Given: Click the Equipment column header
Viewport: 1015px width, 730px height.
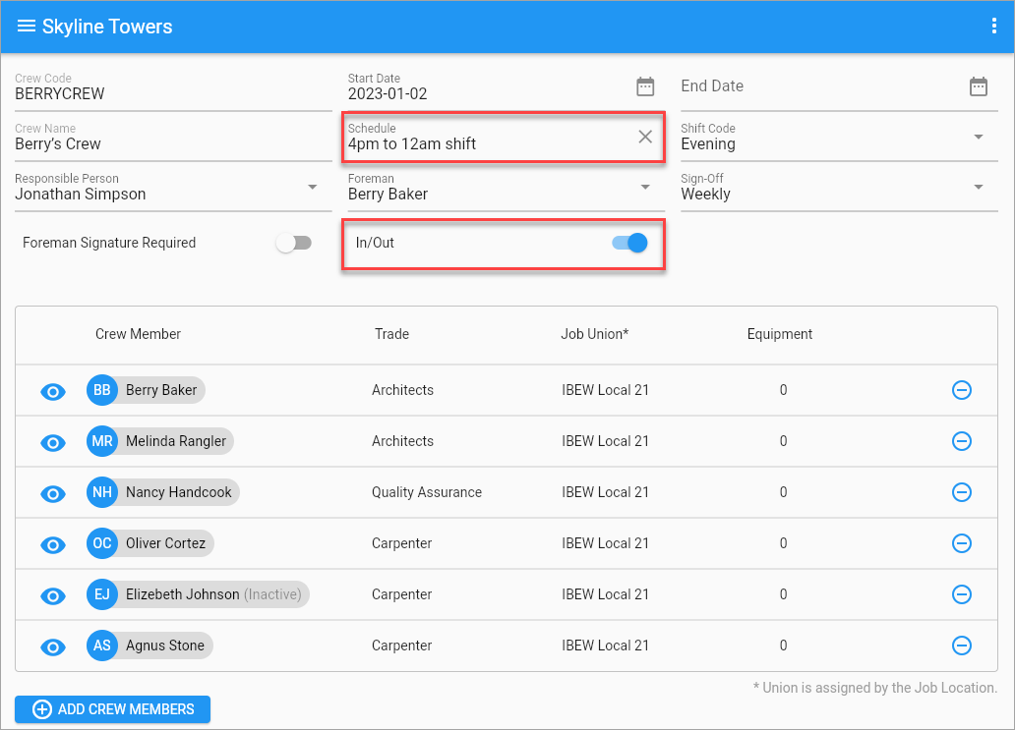Looking at the screenshot, I should pyautogui.click(x=779, y=334).
